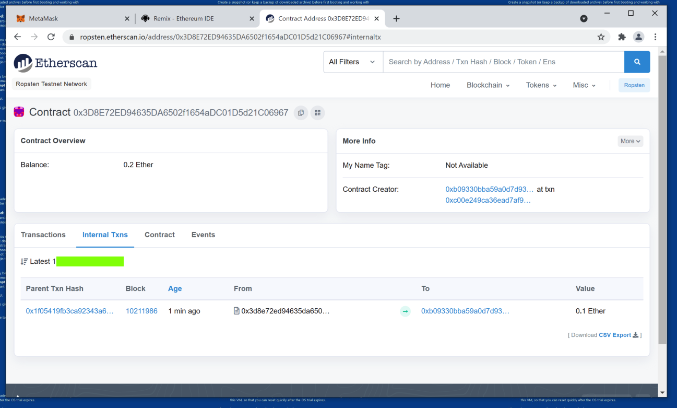The height and width of the screenshot is (408, 677).
Task: Expand the All Filters dropdown
Action: click(x=352, y=62)
